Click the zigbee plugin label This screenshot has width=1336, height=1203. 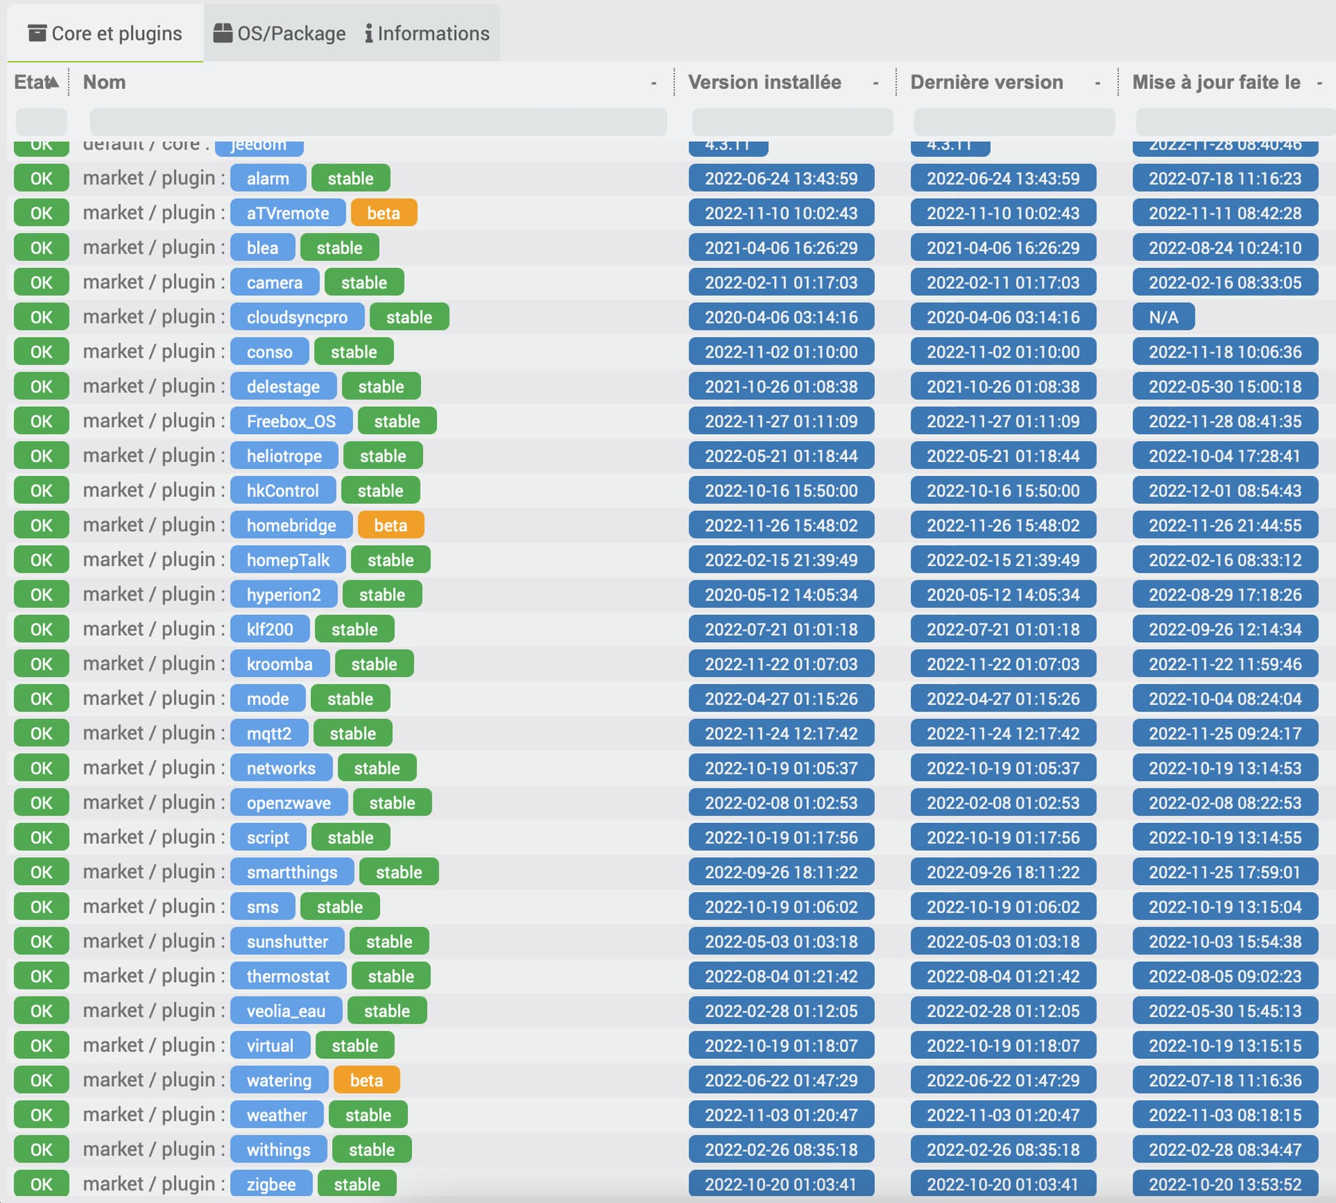pyautogui.click(x=271, y=1184)
